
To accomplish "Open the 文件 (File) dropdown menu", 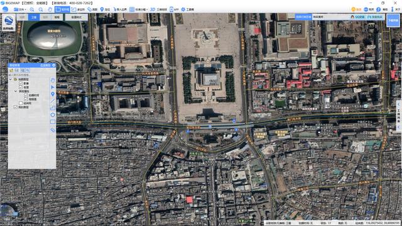I will tap(20, 9).
